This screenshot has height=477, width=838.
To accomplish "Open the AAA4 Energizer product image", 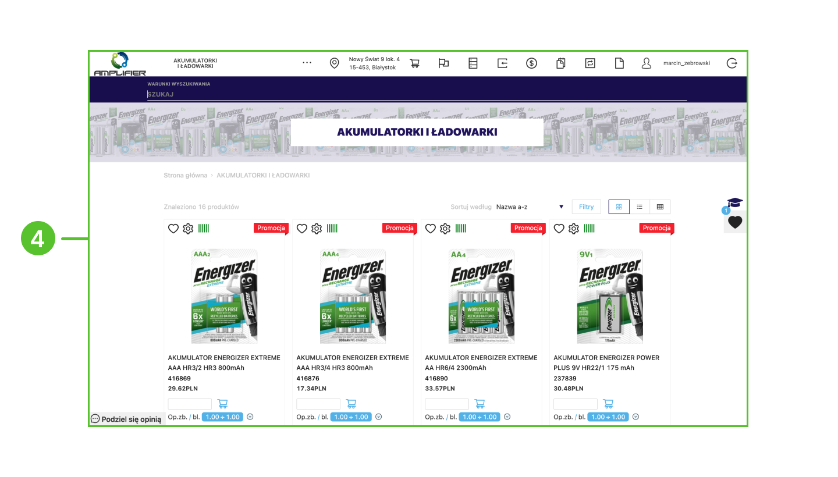I will [x=353, y=296].
